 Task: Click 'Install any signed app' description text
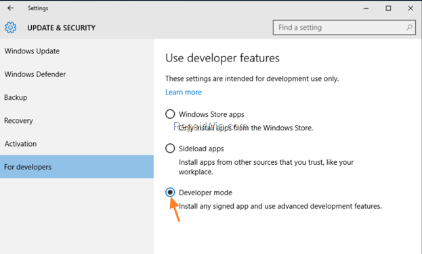280,206
